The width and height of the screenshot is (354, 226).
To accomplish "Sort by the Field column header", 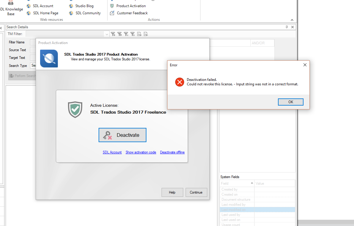I will coord(237,183).
